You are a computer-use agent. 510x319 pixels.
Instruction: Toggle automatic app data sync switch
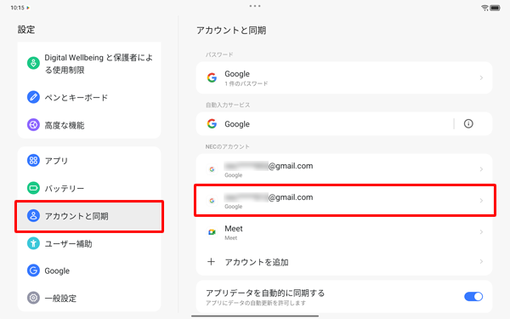(473, 297)
